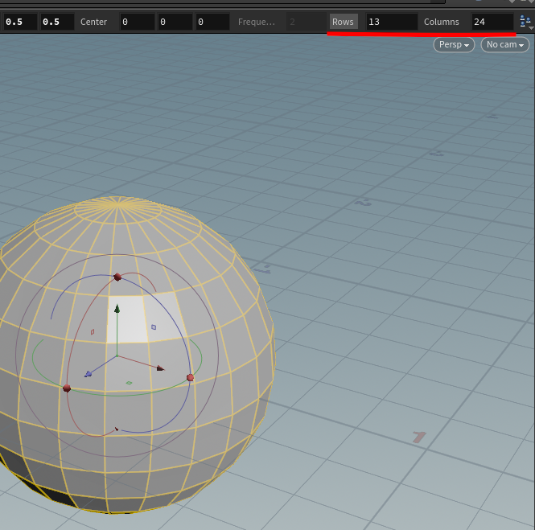Click the red rotate handle ball atop sphere gizmo
The height and width of the screenshot is (530, 535).
[x=117, y=277]
